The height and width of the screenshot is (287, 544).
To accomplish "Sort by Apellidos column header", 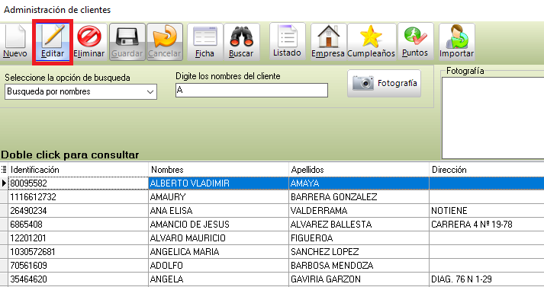I will tap(359, 170).
